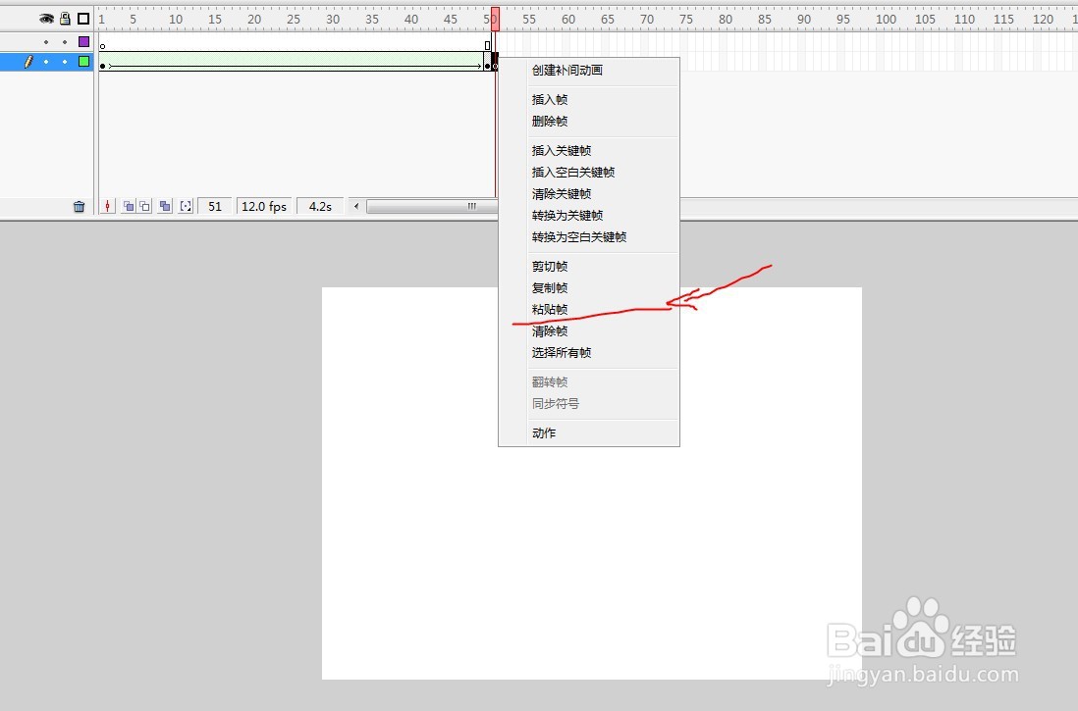Viewport: 1078px width, 711px height.
Task: Choose 粘贴帧 from context menu
Action: click(x=588, y=309)
